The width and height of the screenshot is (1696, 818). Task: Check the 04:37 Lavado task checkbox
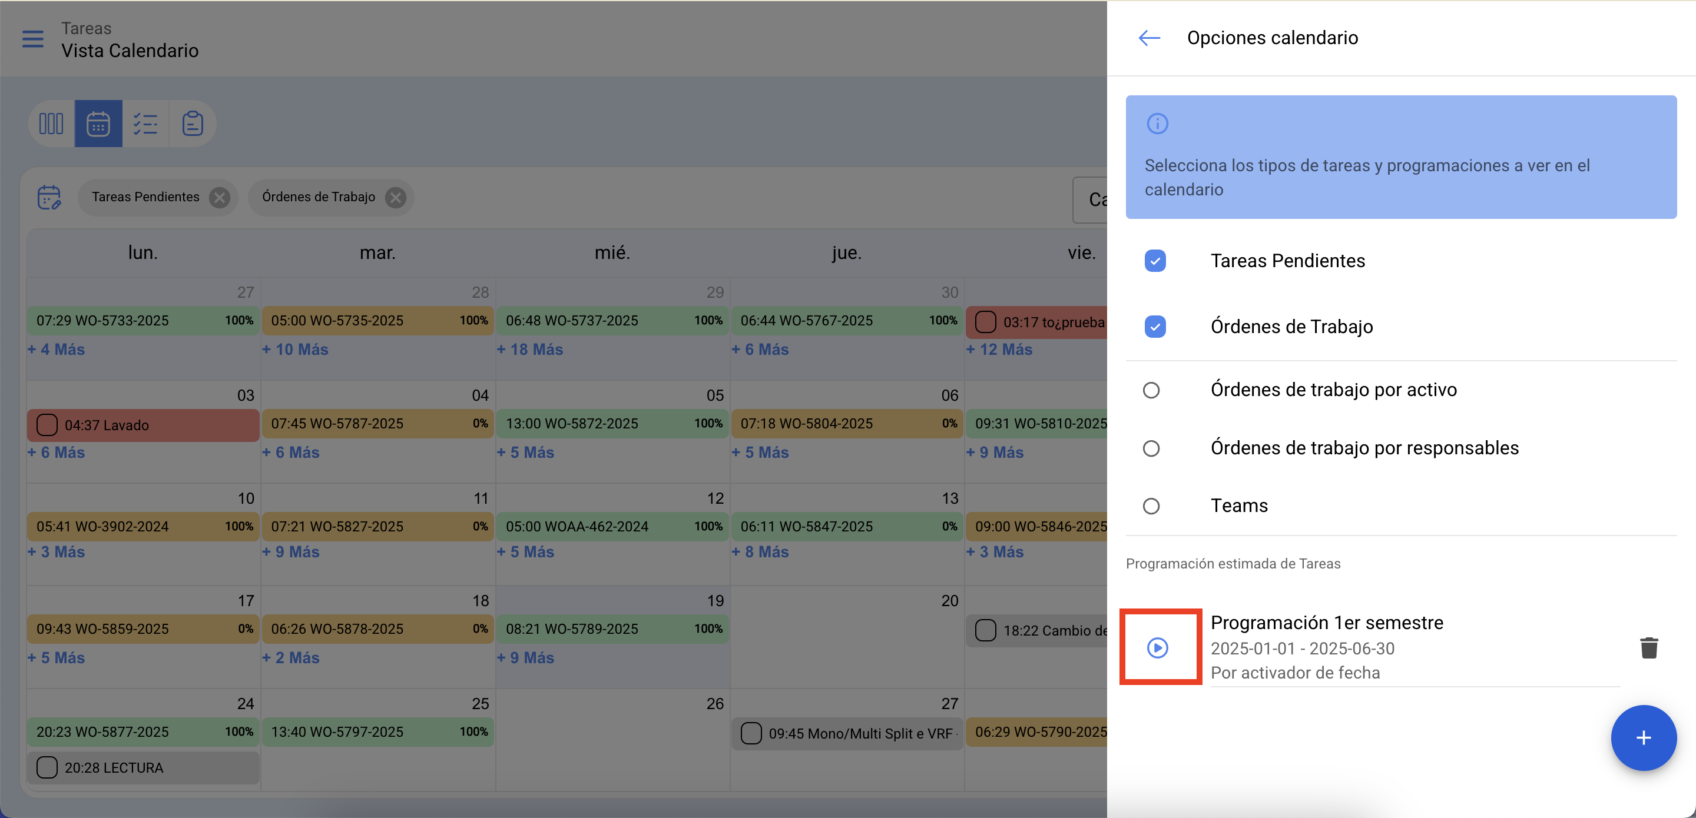(x=47, y=425)
